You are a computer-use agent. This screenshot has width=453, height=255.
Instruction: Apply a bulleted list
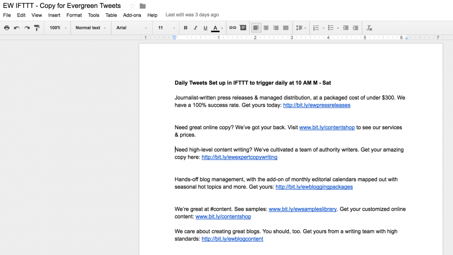click(x=331, y=28)
